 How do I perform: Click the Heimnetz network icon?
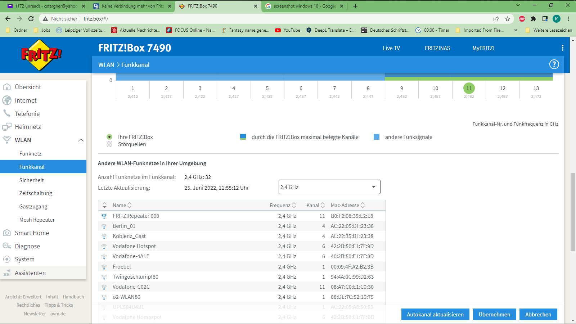7,127
